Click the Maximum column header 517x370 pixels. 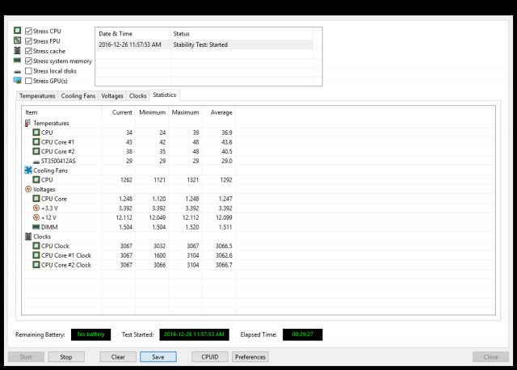click(185, 112)
